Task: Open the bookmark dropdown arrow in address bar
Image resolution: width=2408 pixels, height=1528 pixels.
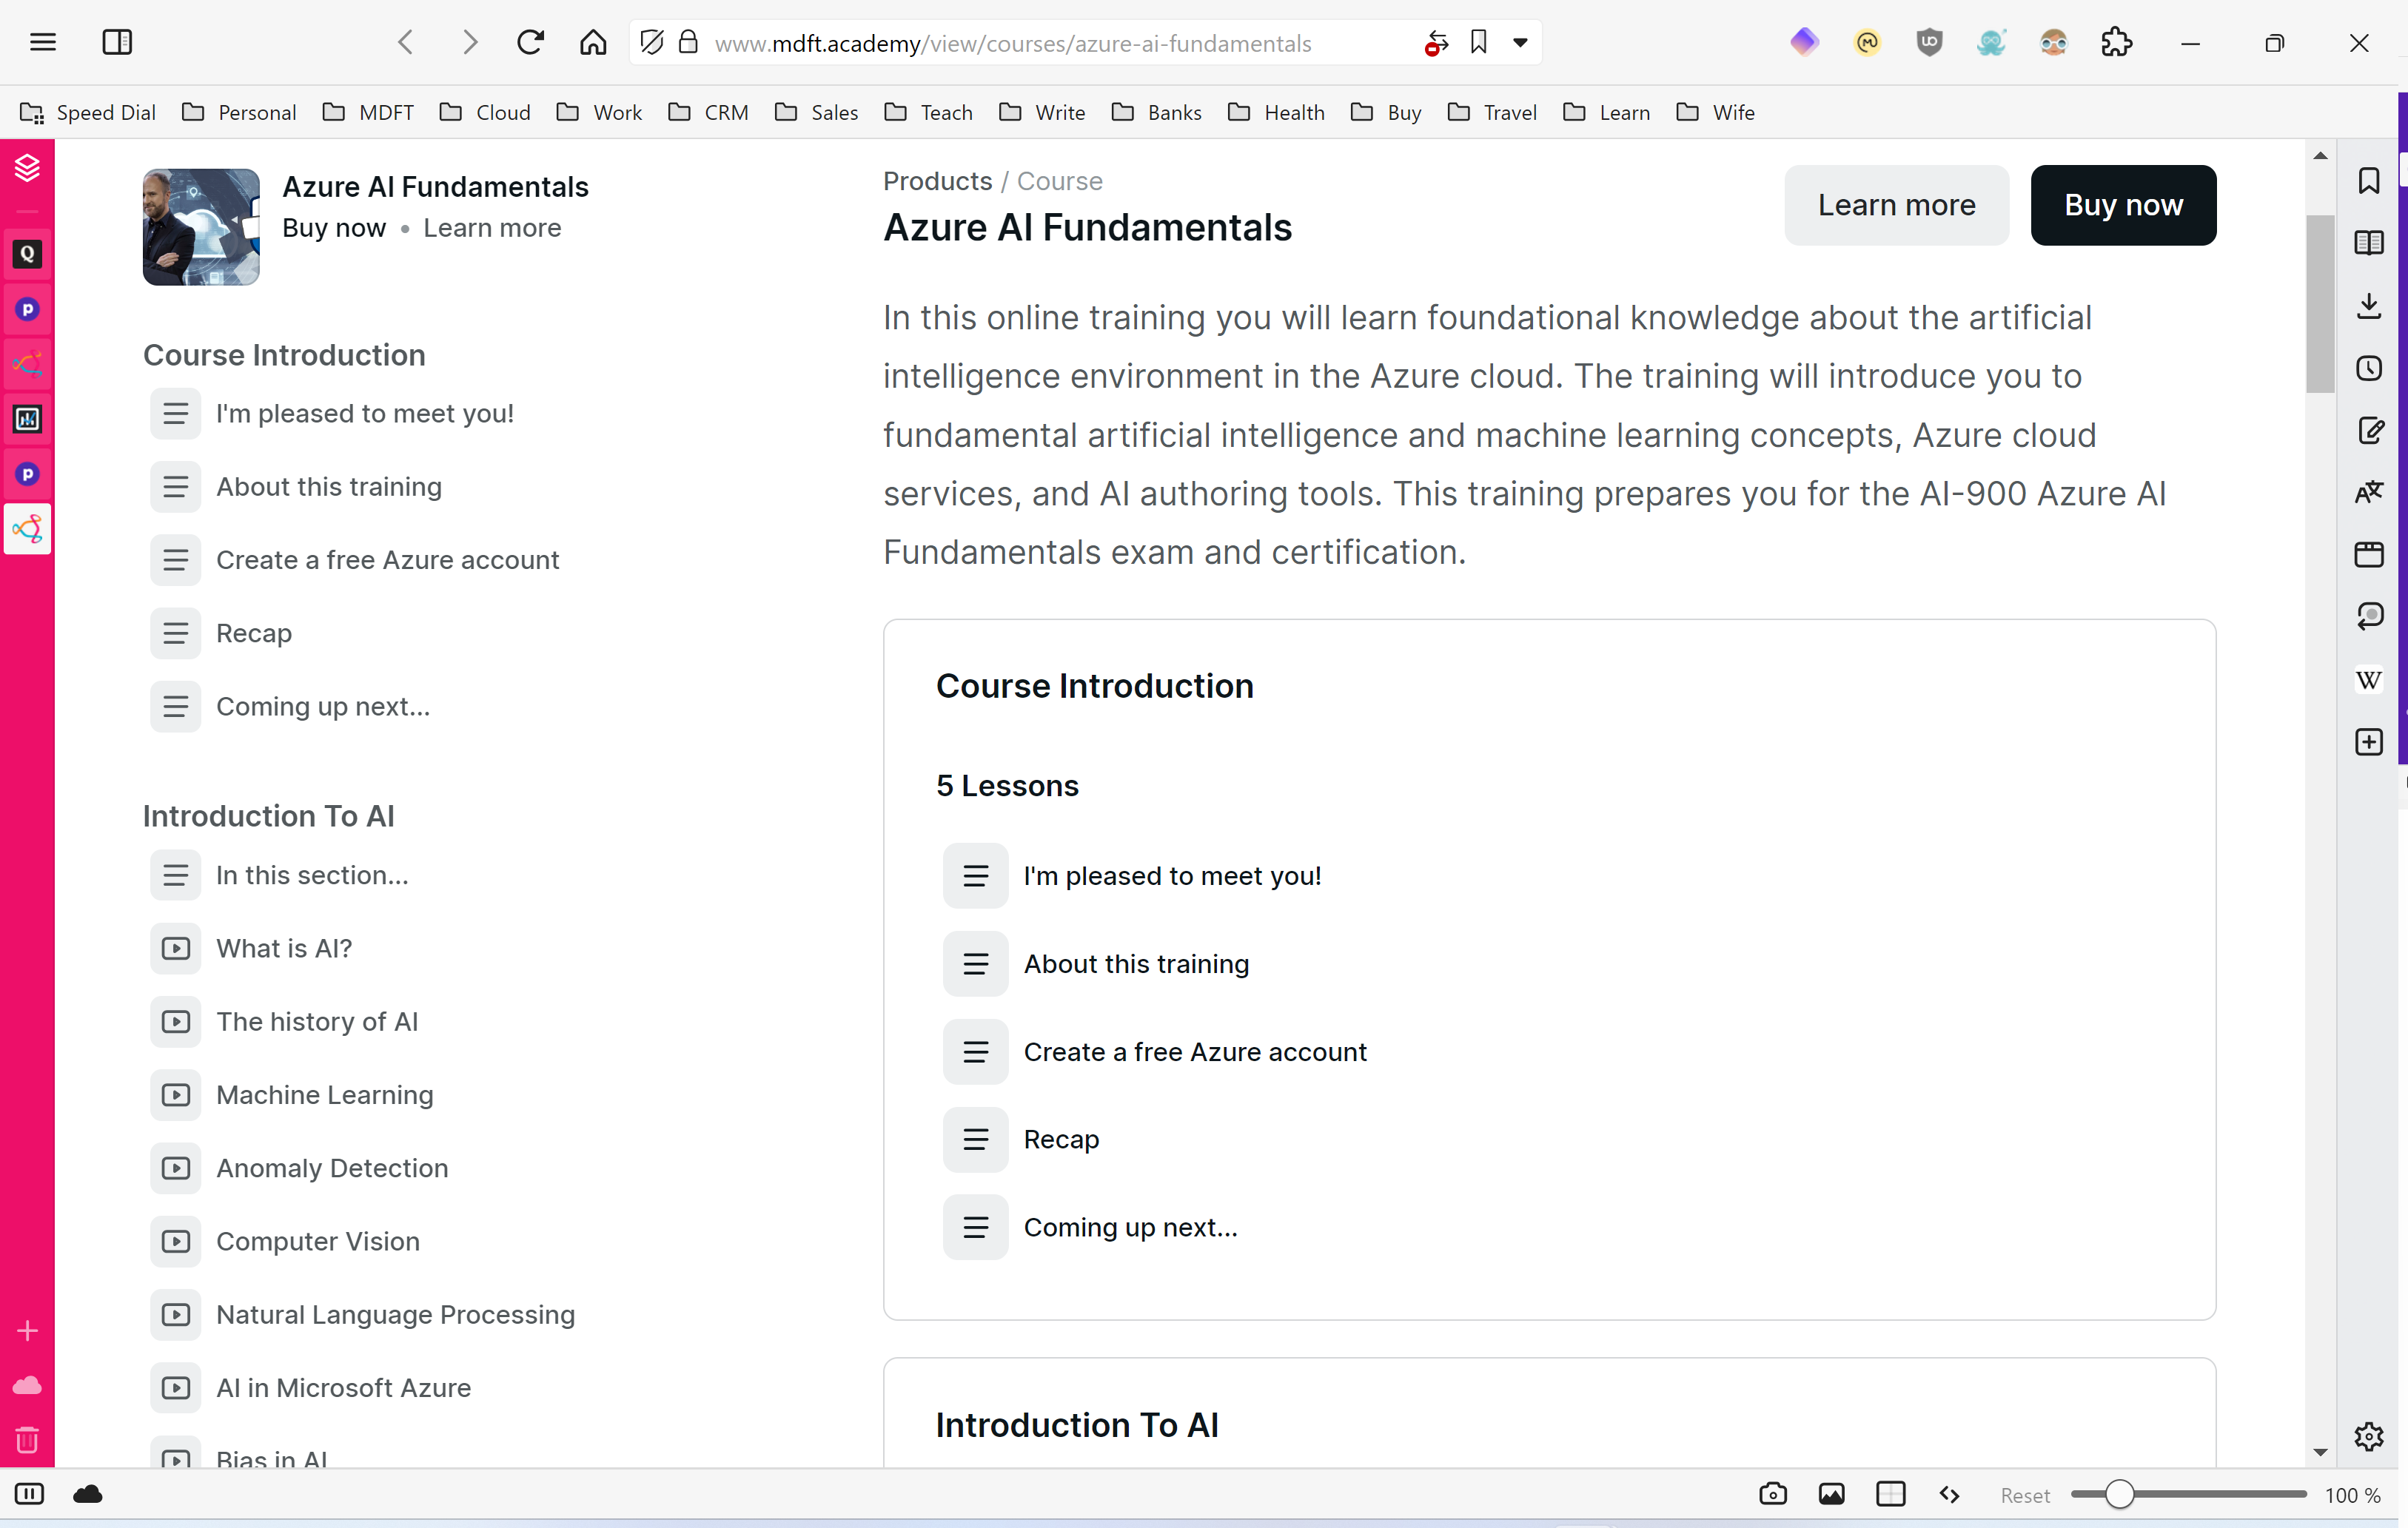Action: [1520, 43]
